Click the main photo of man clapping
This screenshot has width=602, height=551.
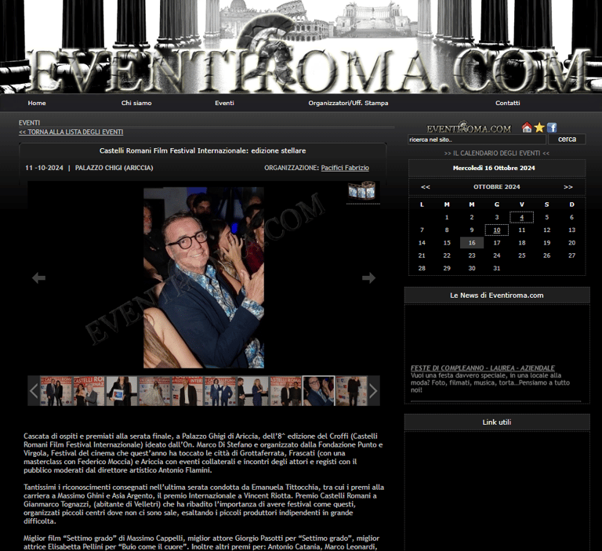pos(204,277)
